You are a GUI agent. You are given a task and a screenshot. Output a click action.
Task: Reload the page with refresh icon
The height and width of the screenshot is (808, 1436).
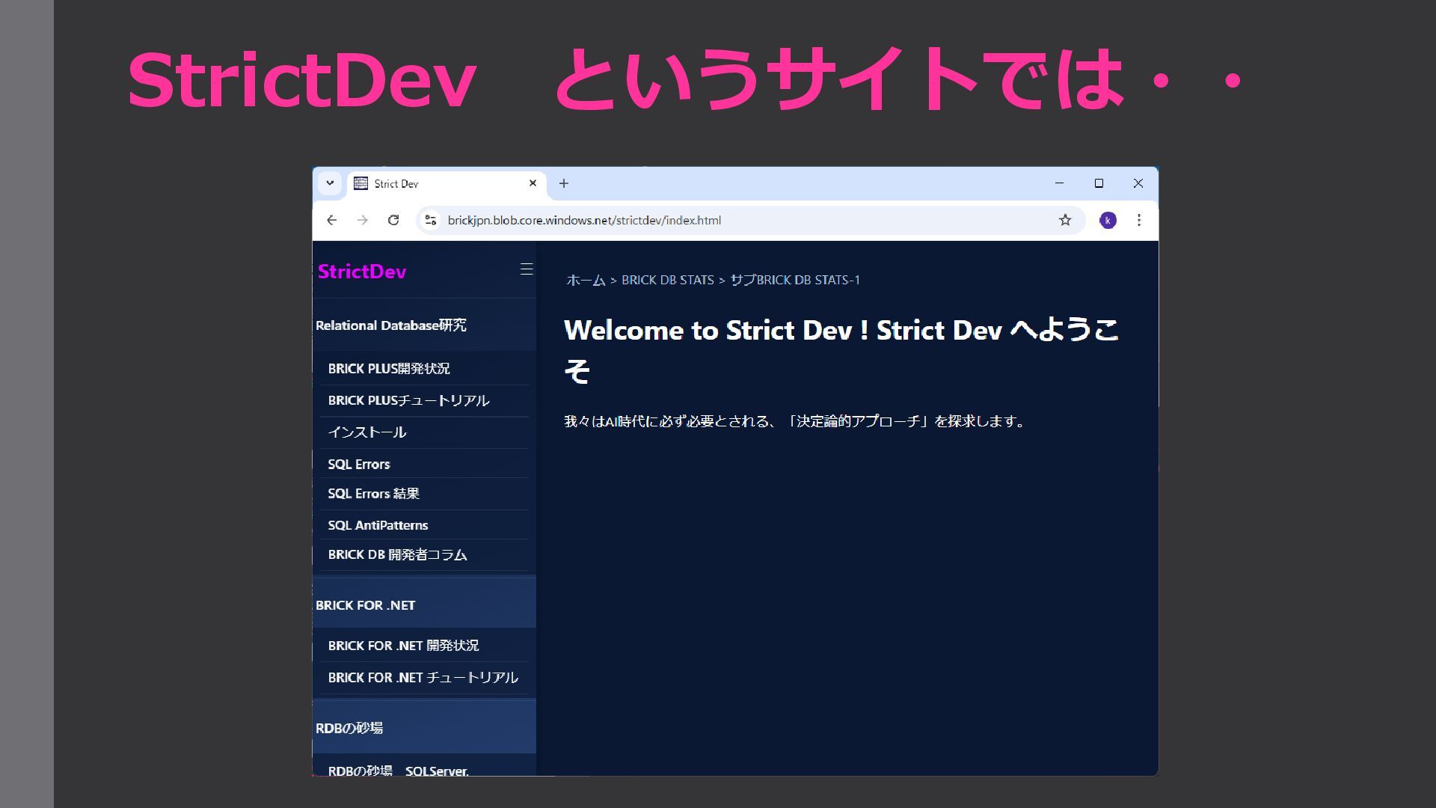393,220
